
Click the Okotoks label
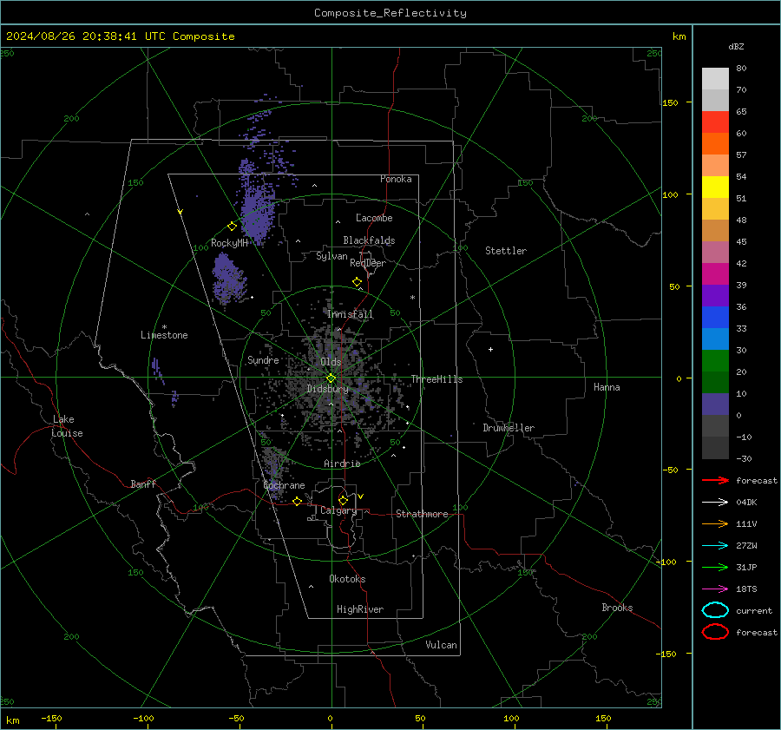pos(347,579)
